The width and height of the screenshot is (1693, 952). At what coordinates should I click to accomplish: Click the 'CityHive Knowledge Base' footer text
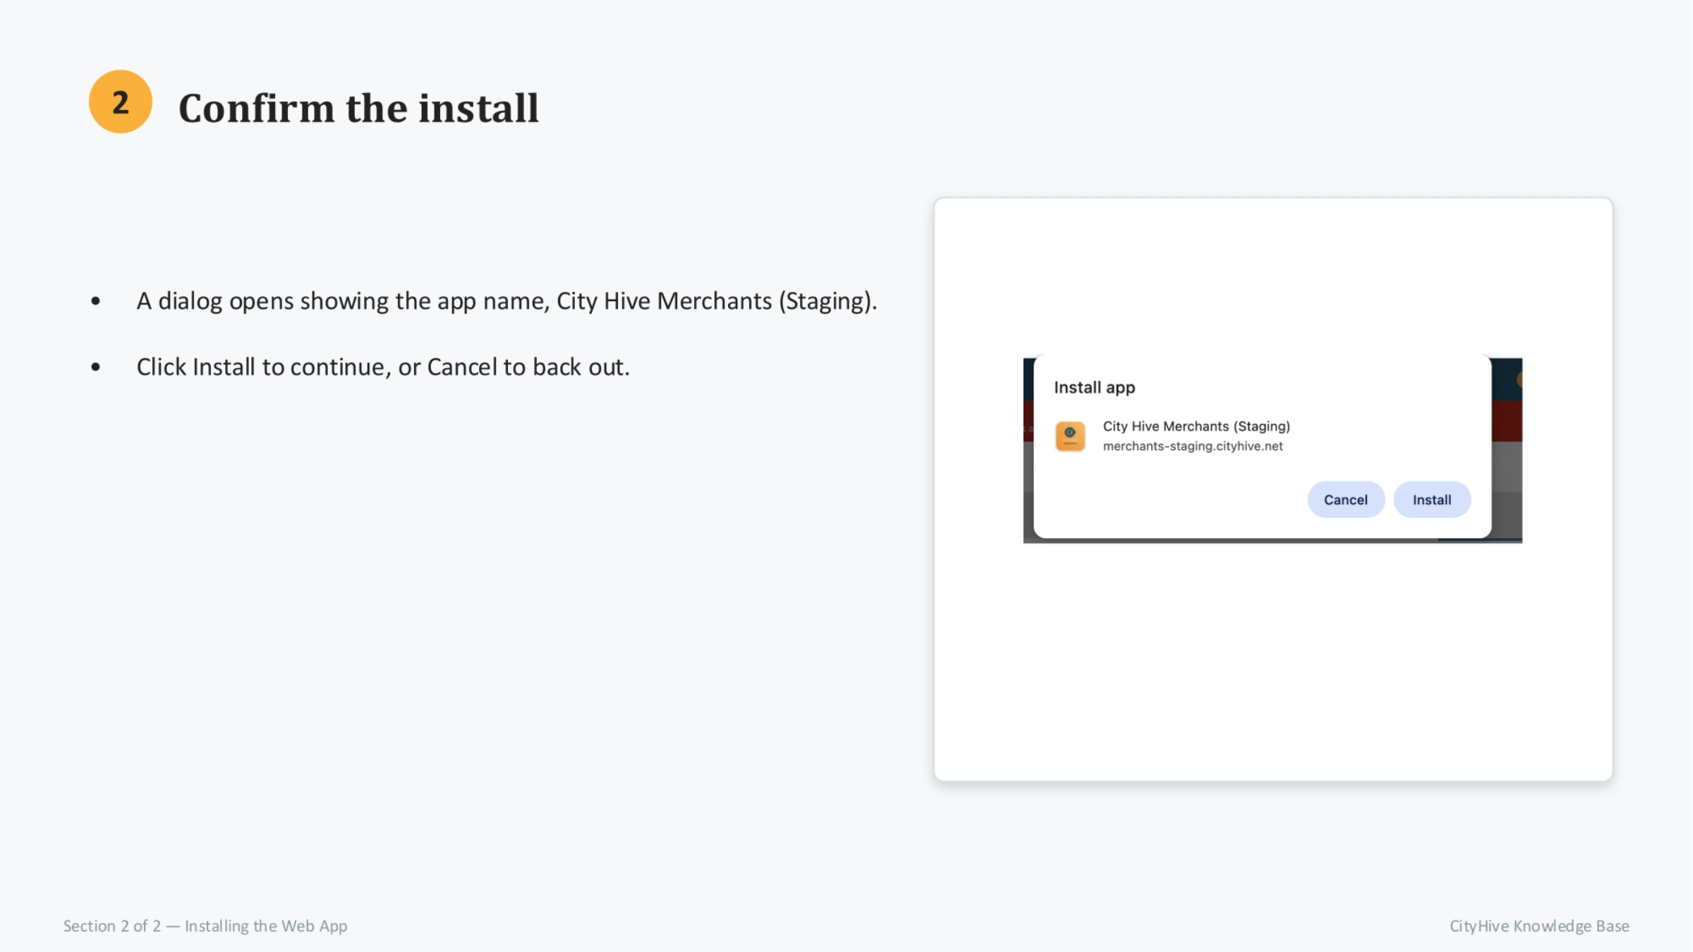pos(1539,926)
